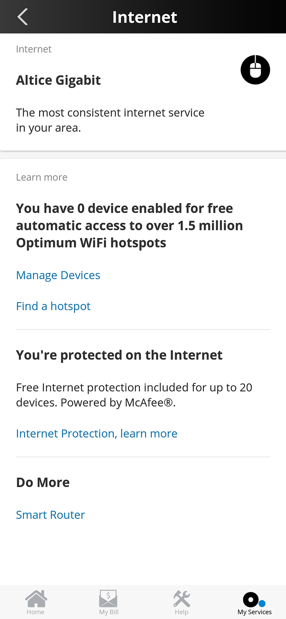
Task: Open the Smart Router link
Action: [x=50, y=515]
